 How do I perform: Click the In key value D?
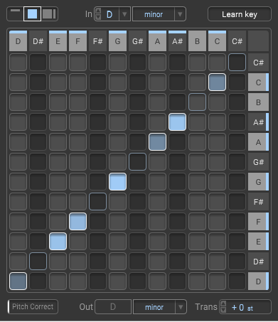pyautogui.click(x=109, y=14)
